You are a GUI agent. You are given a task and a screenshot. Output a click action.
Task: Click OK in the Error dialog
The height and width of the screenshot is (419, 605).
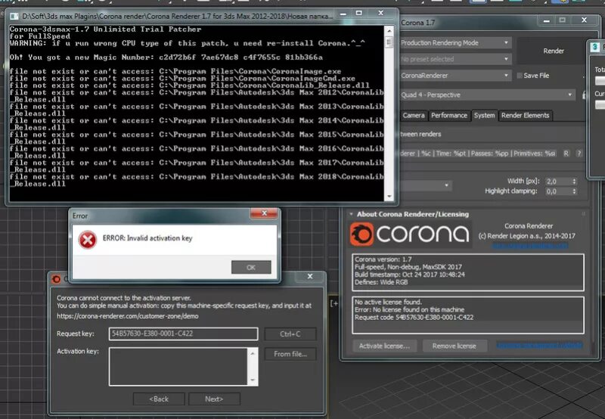coord(251,268)
